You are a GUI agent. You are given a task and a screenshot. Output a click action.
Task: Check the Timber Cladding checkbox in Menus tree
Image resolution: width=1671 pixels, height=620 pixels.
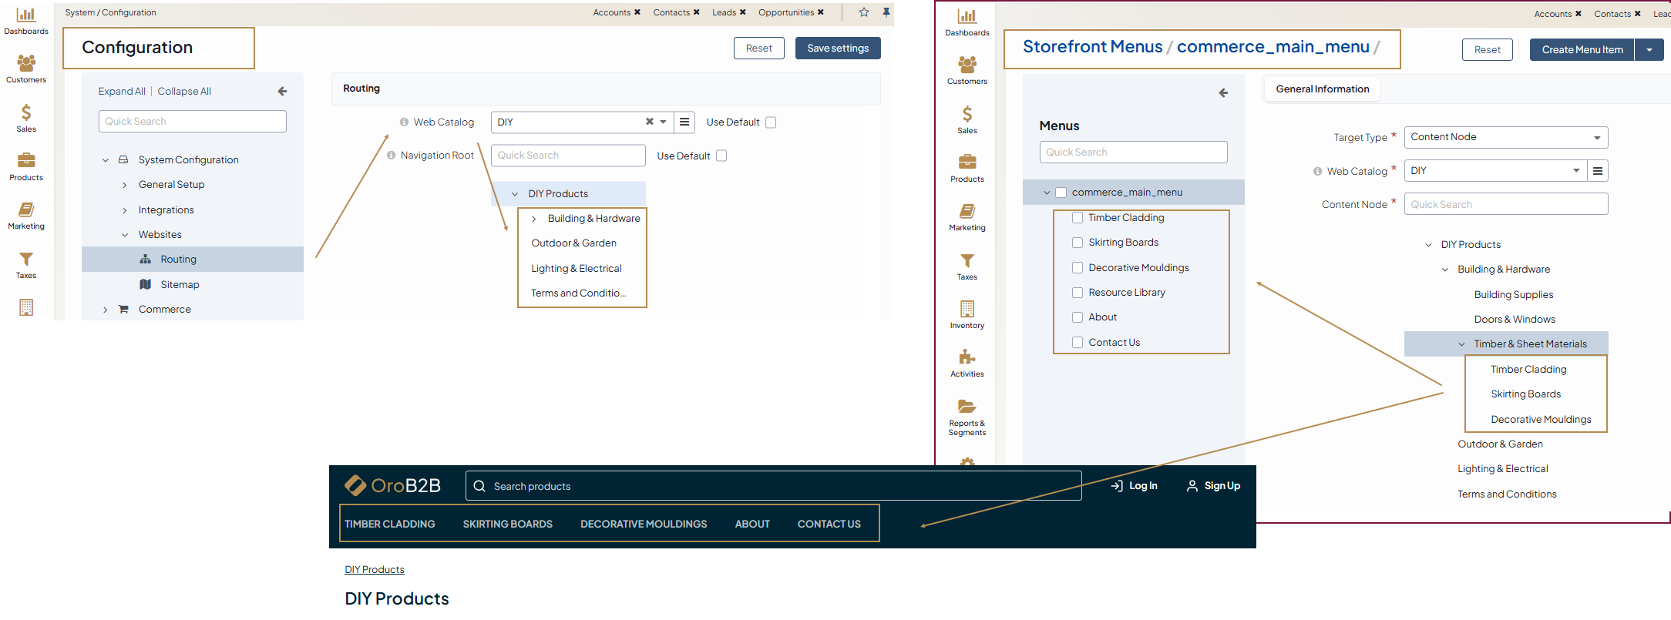point(1078,218)
